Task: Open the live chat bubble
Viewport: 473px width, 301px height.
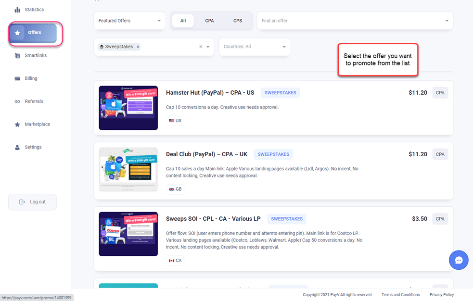Action: click(x=459, y=260)
